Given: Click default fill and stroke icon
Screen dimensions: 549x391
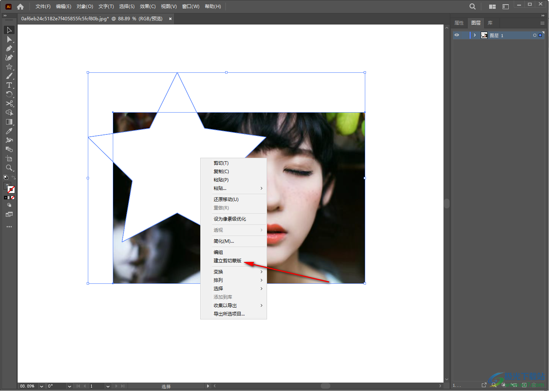Looking at the screenshot, I should [x=6, y=177].
